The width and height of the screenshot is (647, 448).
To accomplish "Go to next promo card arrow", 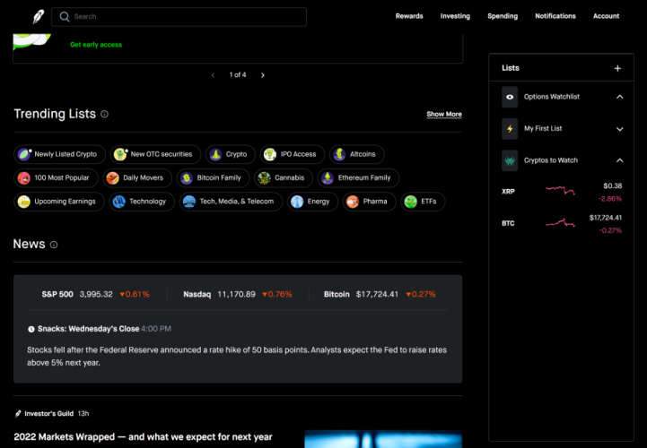I will click(263, 75).
